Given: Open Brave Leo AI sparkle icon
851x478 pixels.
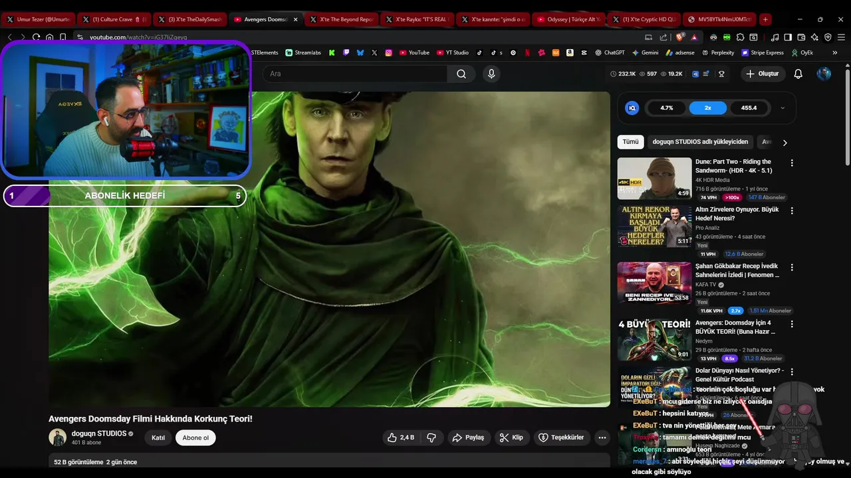Looking at the screenshot, I should coord(814,37).
